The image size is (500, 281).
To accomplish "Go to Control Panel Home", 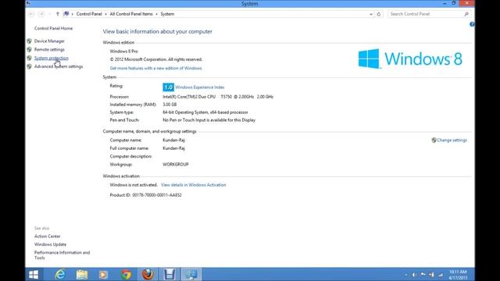I will coord(54,28).
